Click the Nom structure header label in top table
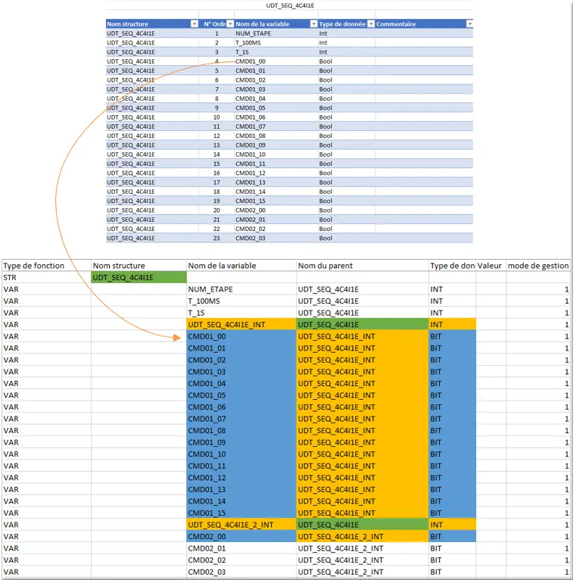The width and height of the screenshot is (573, 580). click(x=127, y=24)
